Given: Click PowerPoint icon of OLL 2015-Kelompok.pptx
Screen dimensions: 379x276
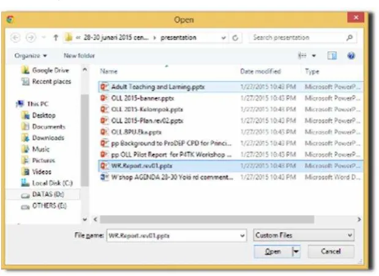Looking at the screenshot, I should [105, 109].
